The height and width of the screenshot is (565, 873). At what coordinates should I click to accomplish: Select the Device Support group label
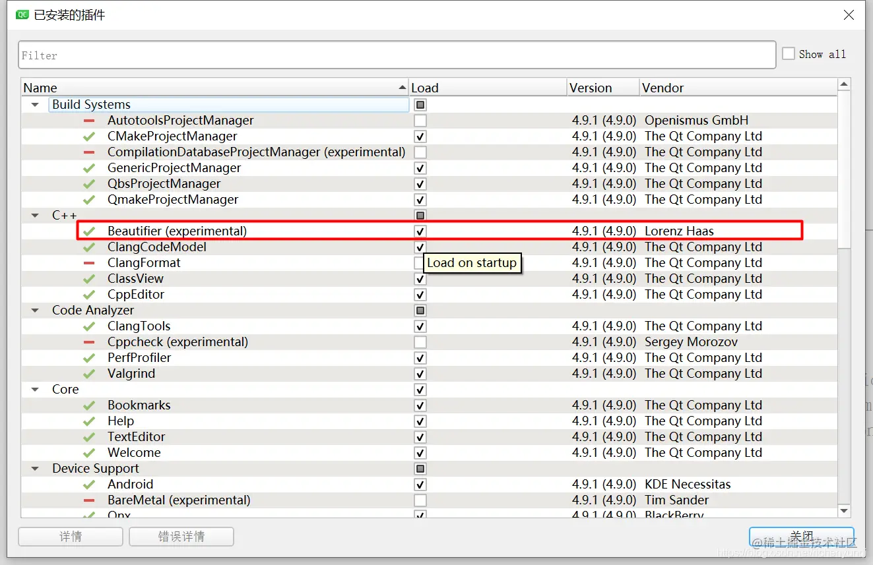96,469
